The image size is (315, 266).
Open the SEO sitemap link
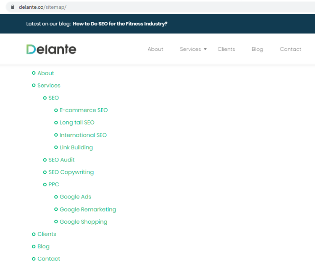pos(54,98)
